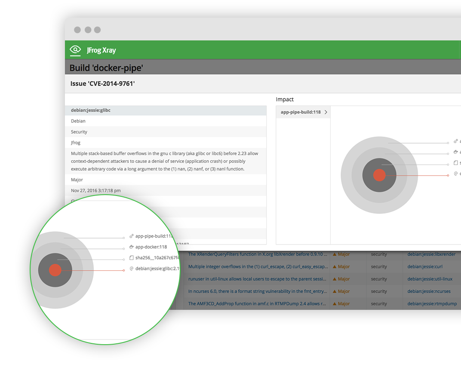Click 'security' cell in the curl row

379,267
